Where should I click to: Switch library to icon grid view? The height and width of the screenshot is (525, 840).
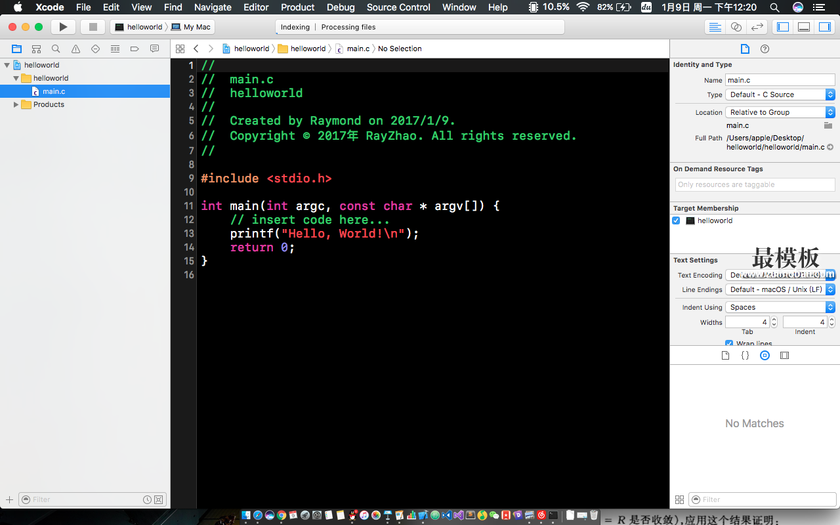coord(679,499)
